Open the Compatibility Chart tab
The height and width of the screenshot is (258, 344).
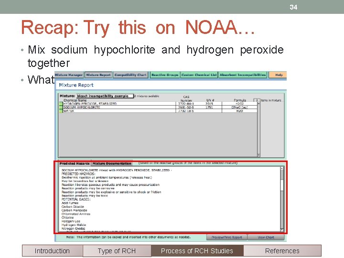pyautogui.click(x=130, y=75)
